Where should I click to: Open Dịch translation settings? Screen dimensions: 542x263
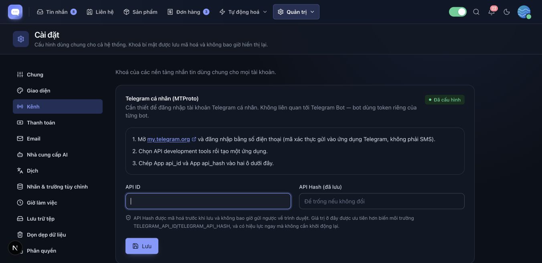coord(58,171)
